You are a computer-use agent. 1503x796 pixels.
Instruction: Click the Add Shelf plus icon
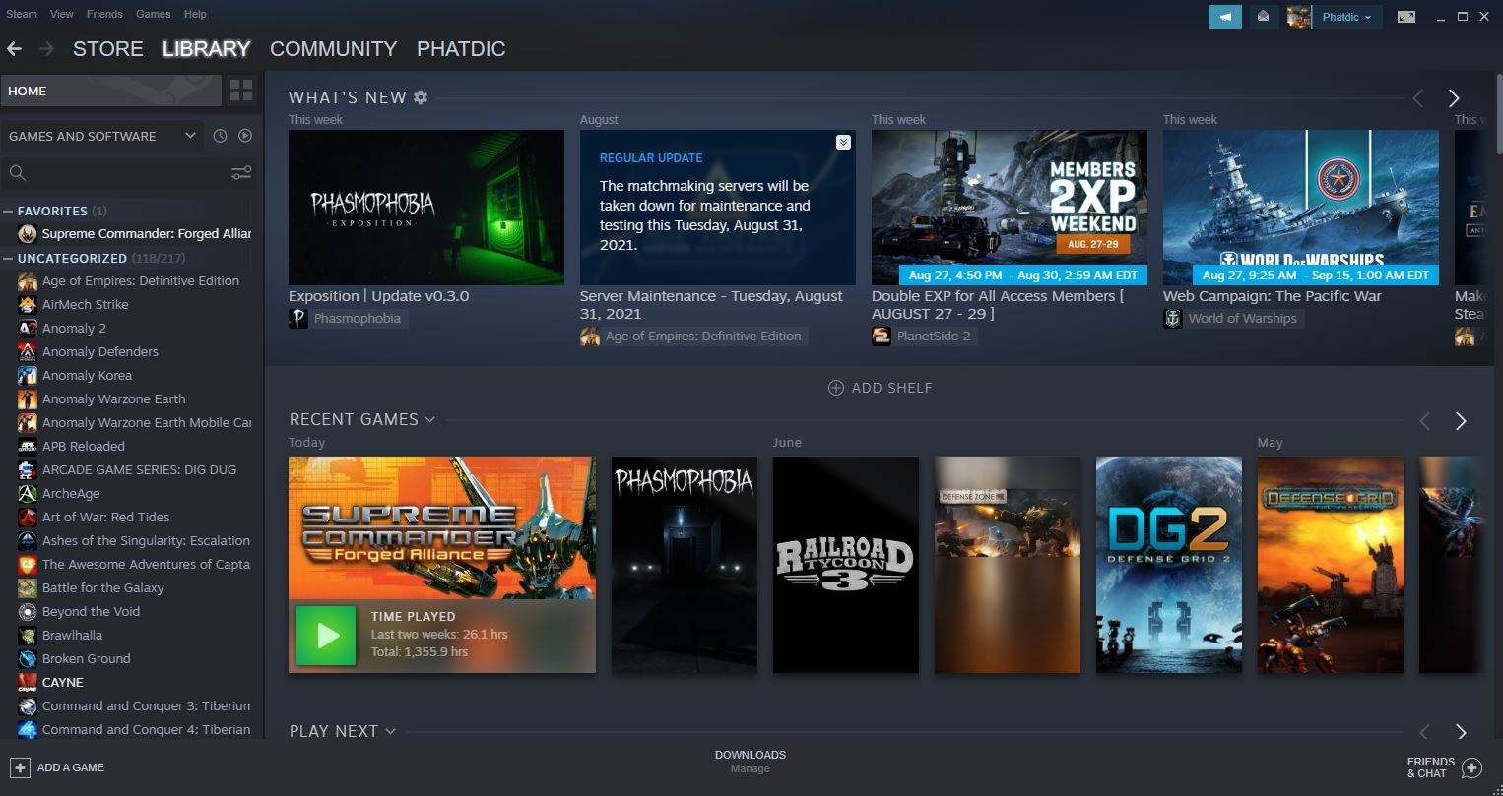pos(836,388)
